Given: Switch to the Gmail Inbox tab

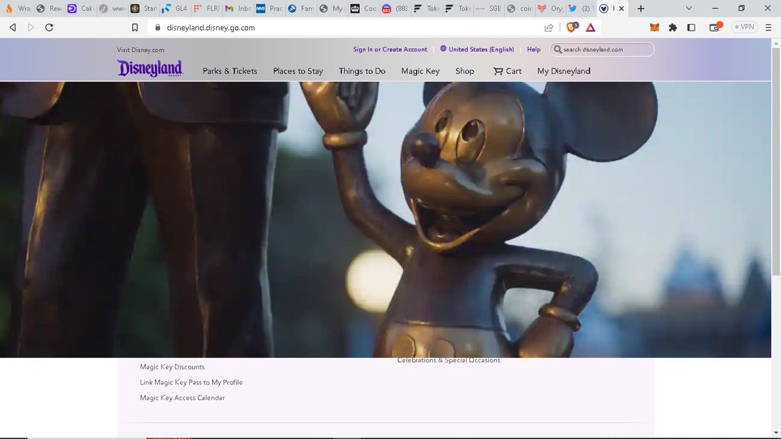Looking at the screenshot, I should [238, 8].
